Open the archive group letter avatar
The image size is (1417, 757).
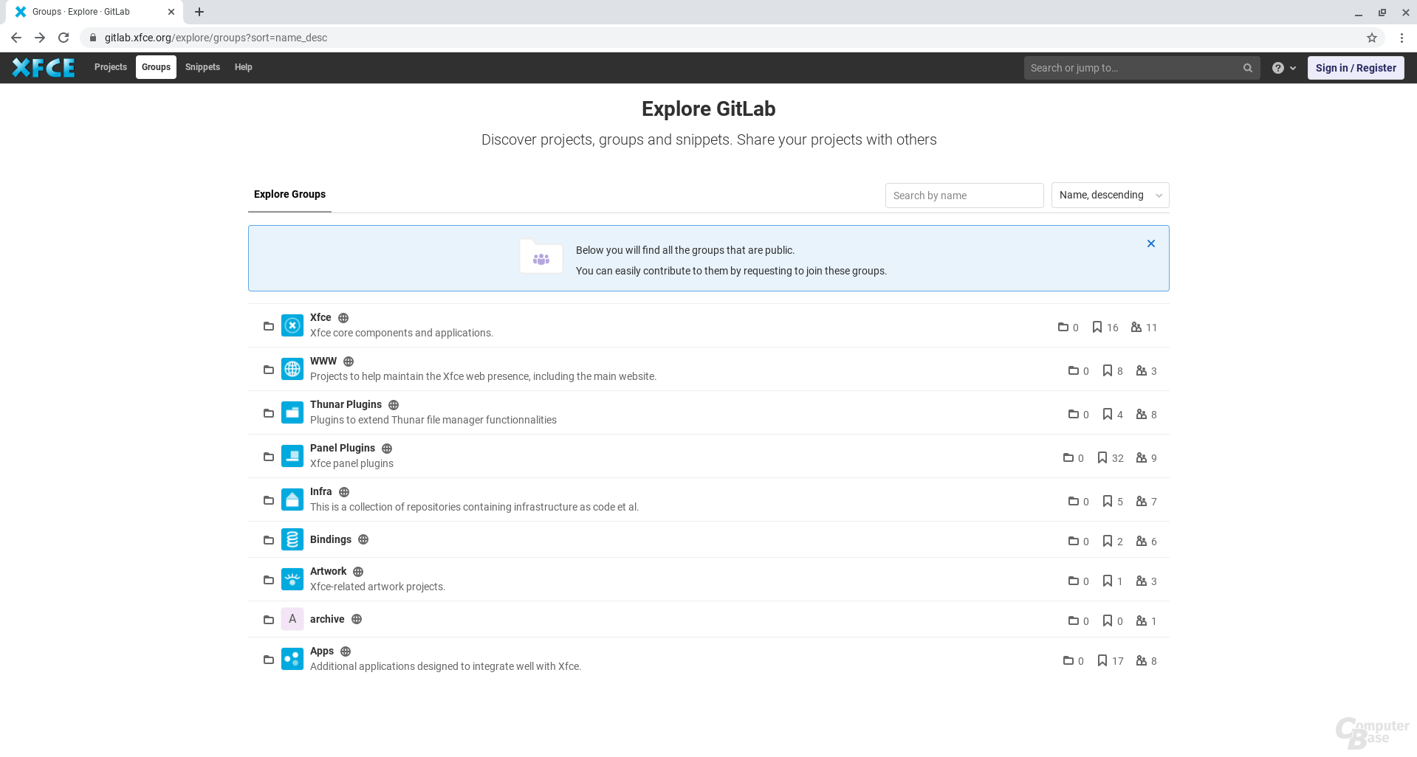(x=292, y=619)
